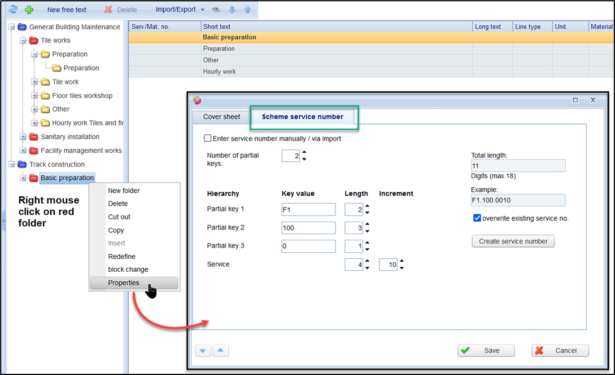Switch to the Cover sheet tab
This screenshot has height=375, width=615.
coord(221,117)
